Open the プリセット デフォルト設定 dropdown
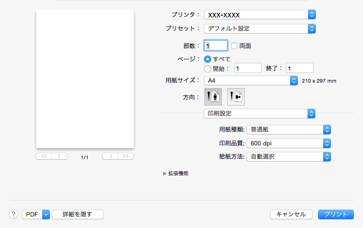 [260, 29]
